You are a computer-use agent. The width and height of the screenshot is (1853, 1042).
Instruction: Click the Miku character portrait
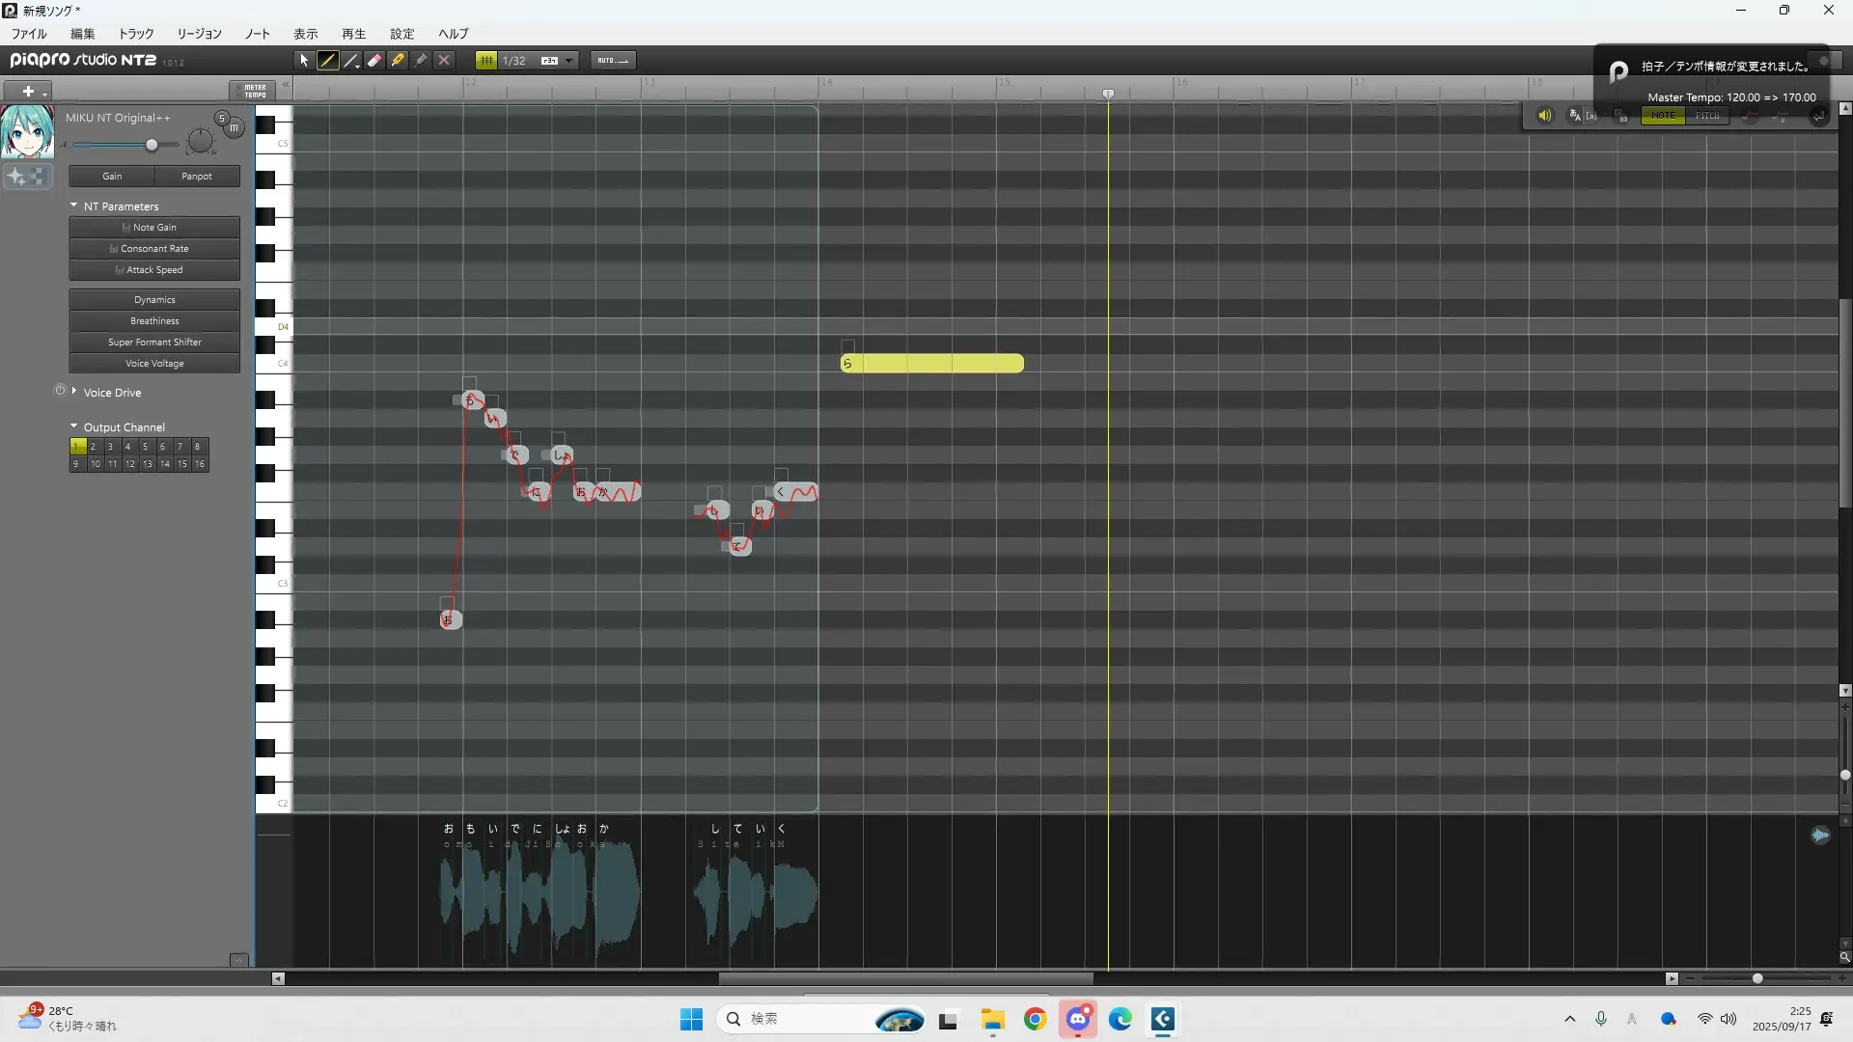(x=26, y=132)
